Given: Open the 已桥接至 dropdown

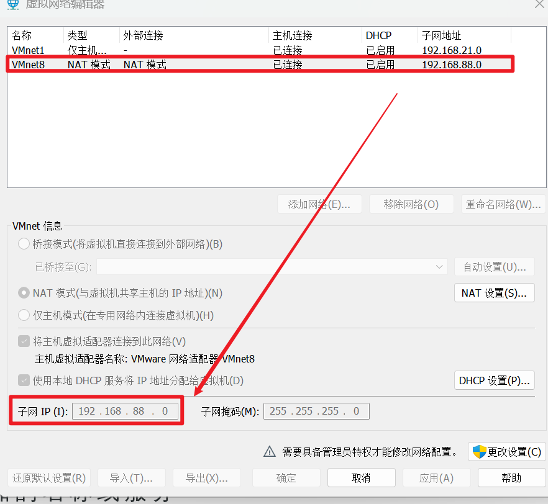Looking at the screenshot, I should (x=272, y=267).
